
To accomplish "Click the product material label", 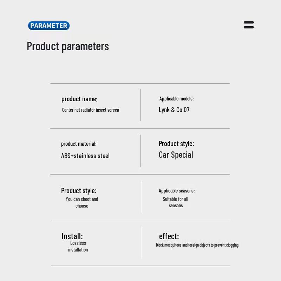I will pos(79,144).
